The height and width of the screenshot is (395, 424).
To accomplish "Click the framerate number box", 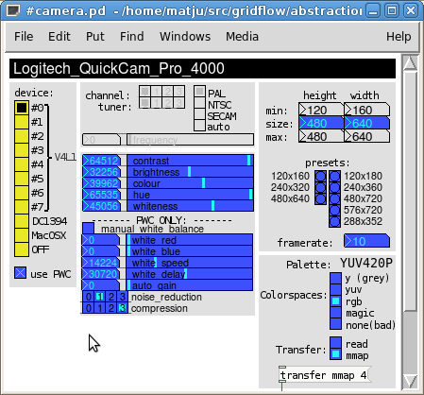I will tap(366, 241).
